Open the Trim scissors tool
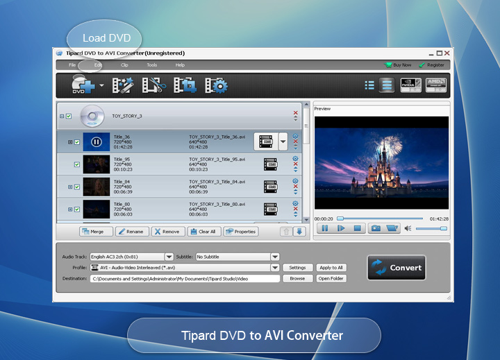The height and width of the screenshot is (360, 500). pyautogui.click(x=154, y=85)
